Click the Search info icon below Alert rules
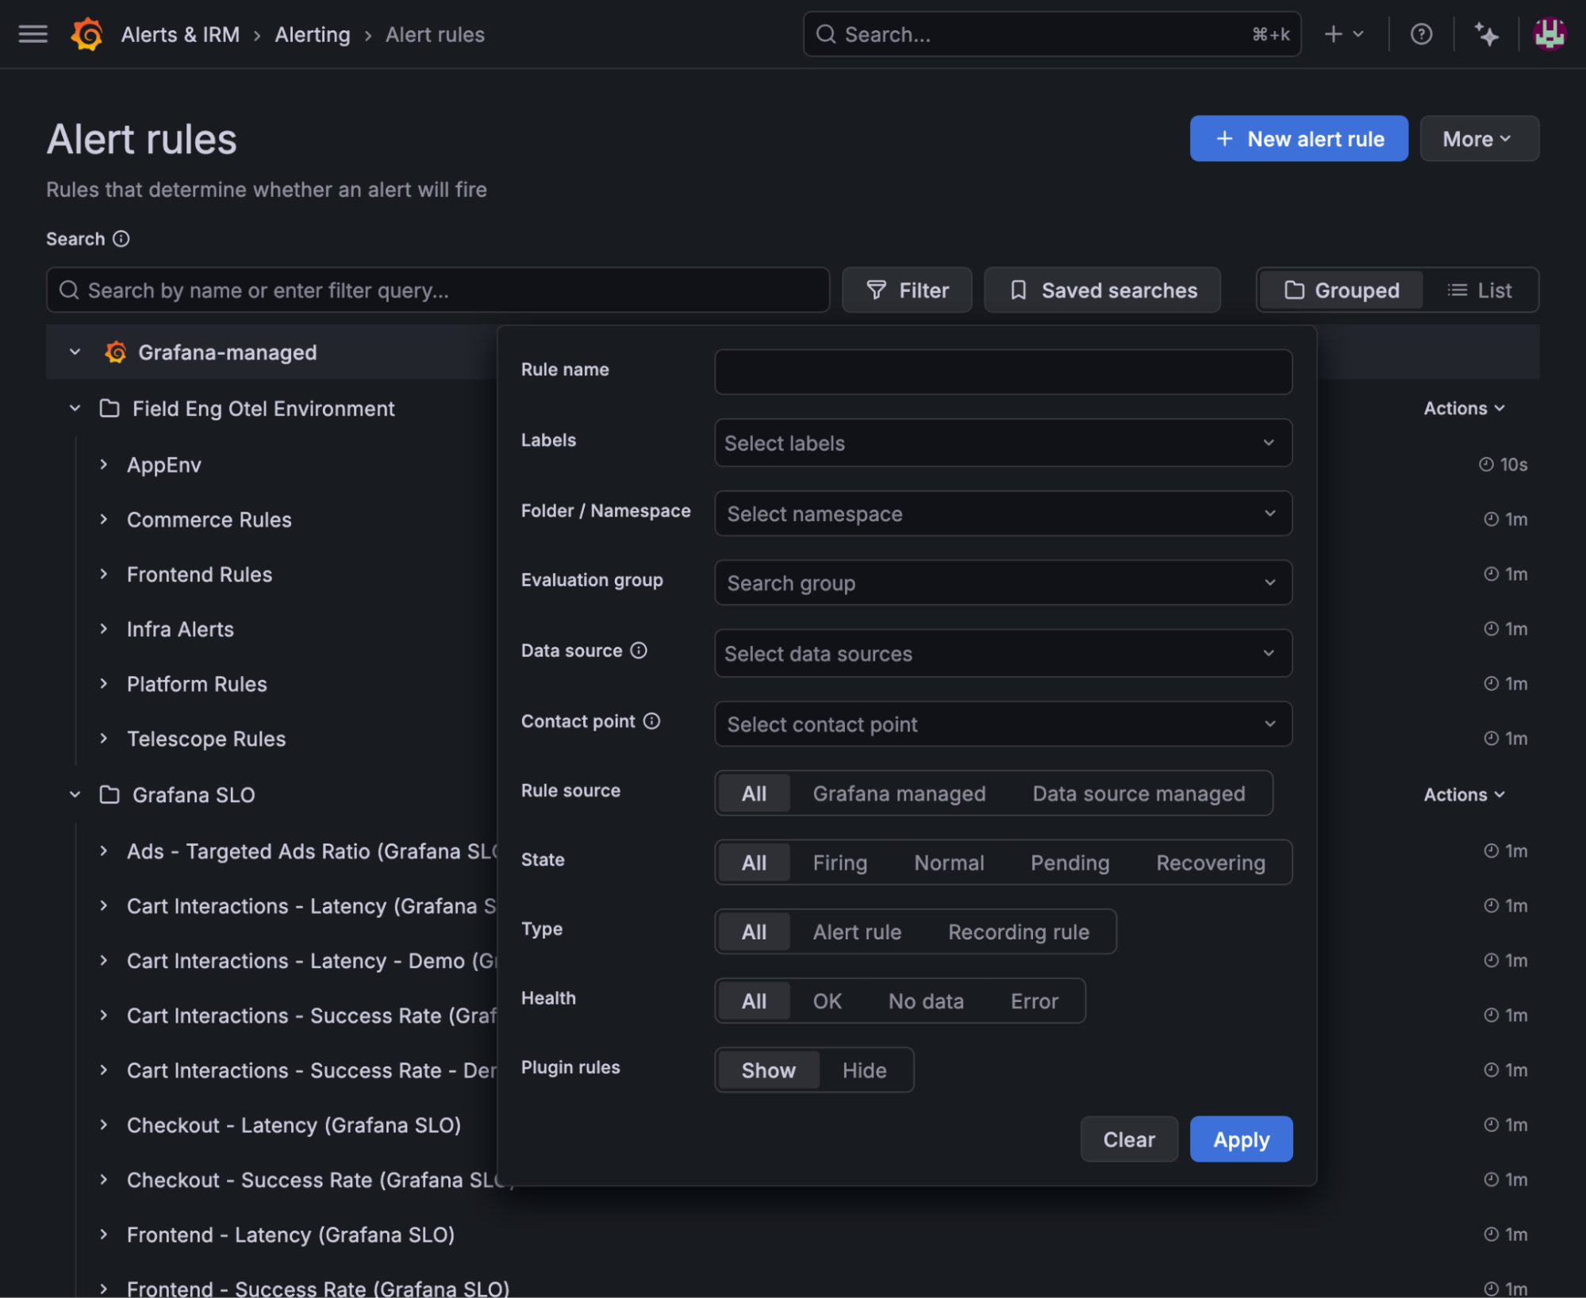Screen dimensions: 1586x1298 click(x=121, y=239)
